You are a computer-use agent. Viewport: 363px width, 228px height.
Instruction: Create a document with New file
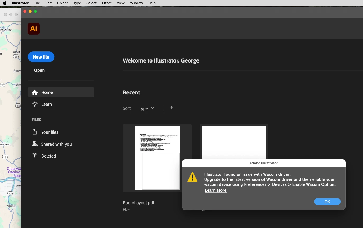[41, 57]
